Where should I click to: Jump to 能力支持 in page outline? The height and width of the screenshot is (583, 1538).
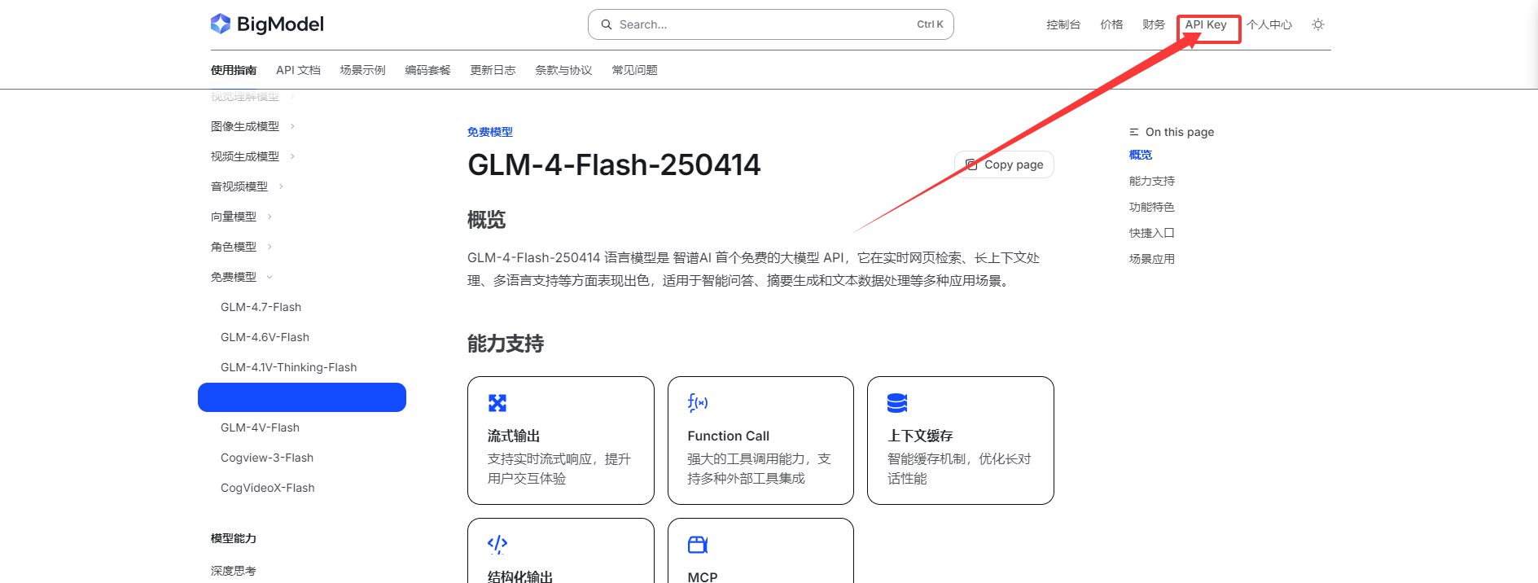tap(1152, 181)
